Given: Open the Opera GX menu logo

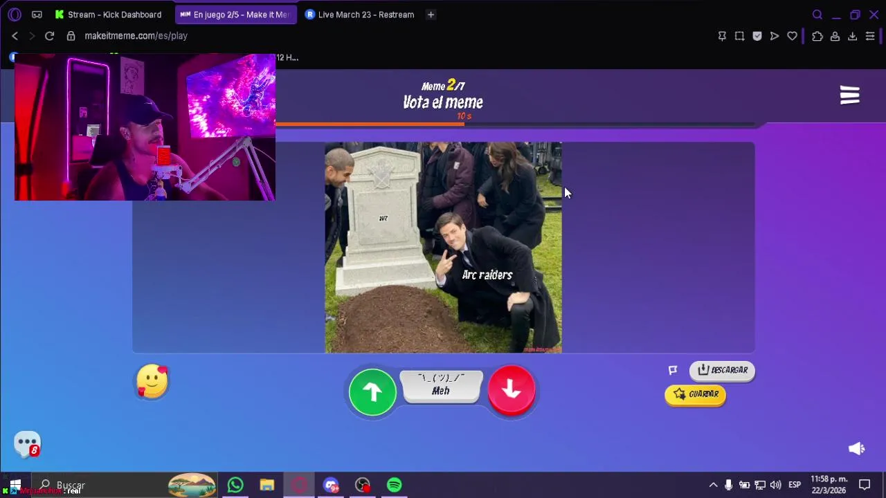Looking at the screenshot, I should (15, 15).
